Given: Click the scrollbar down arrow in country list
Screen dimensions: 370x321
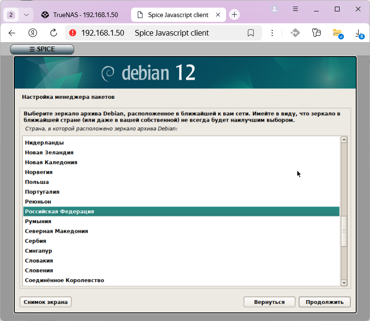Looking at the screenshot, I should pyautogui.click(x=344, y=283).
